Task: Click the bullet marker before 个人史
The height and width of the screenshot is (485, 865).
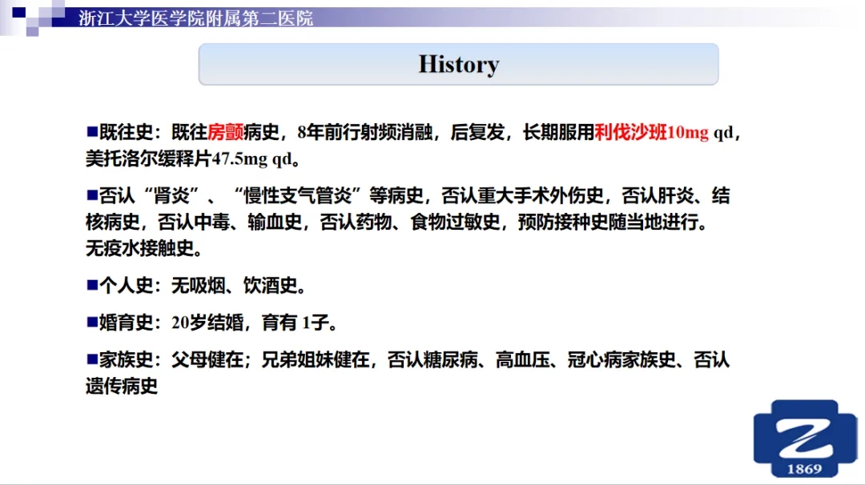Action: pos(91,284)
